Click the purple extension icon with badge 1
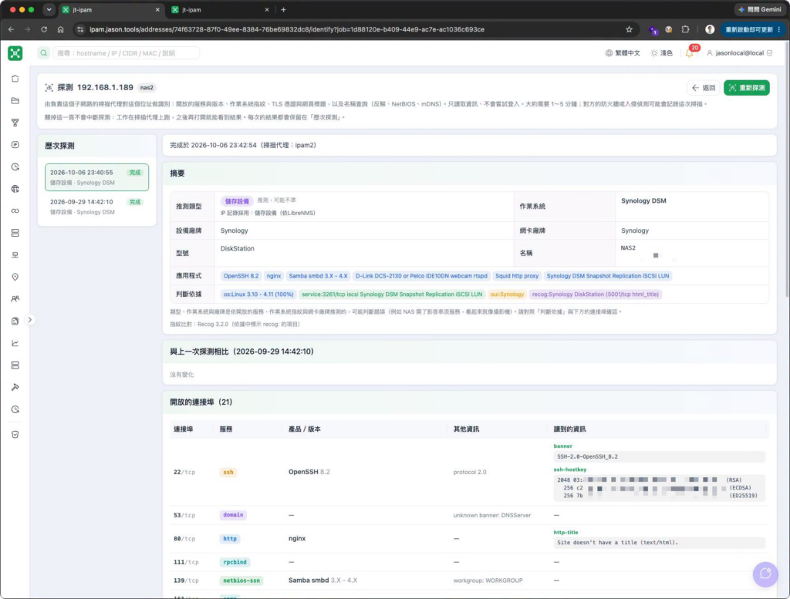The width and height of the screenshot is (790, 599). [x=653, y=30]
